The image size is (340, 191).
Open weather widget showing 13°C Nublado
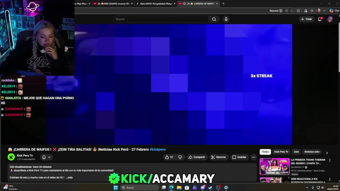click(10, 188)
